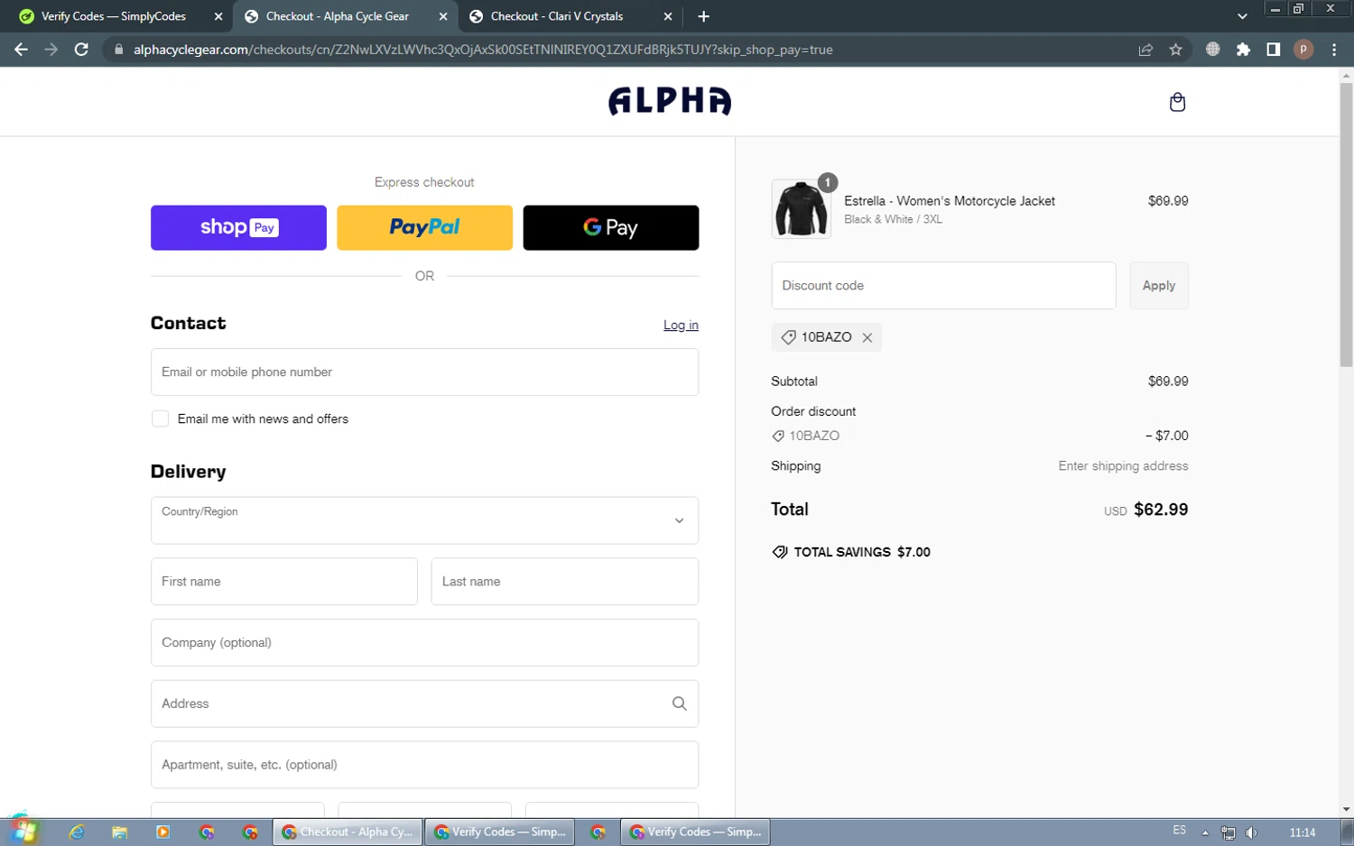This screenshot has width=1354, height=846.
Task: Open the Chrome three-dot menu
Action: tap(1334, 50)
